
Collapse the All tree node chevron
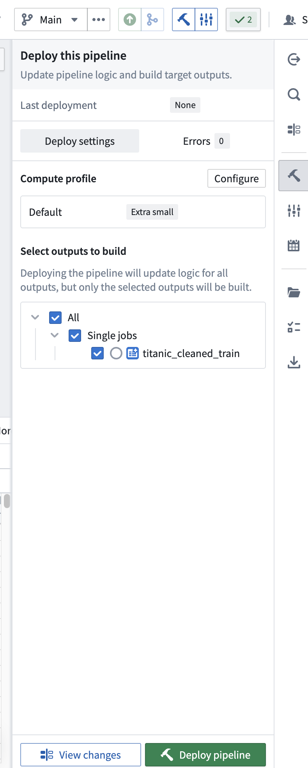click(35, 317)
